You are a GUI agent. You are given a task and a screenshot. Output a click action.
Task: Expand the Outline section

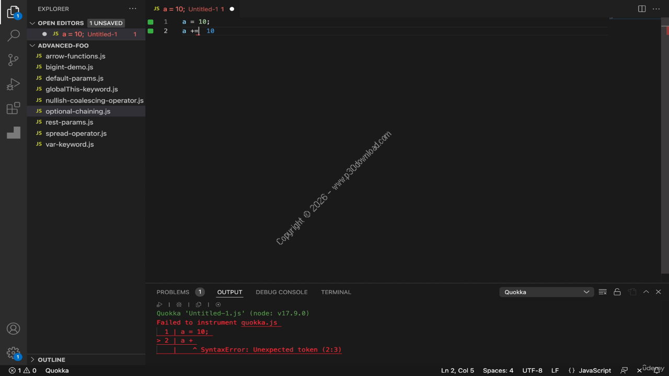click(51, 360)
